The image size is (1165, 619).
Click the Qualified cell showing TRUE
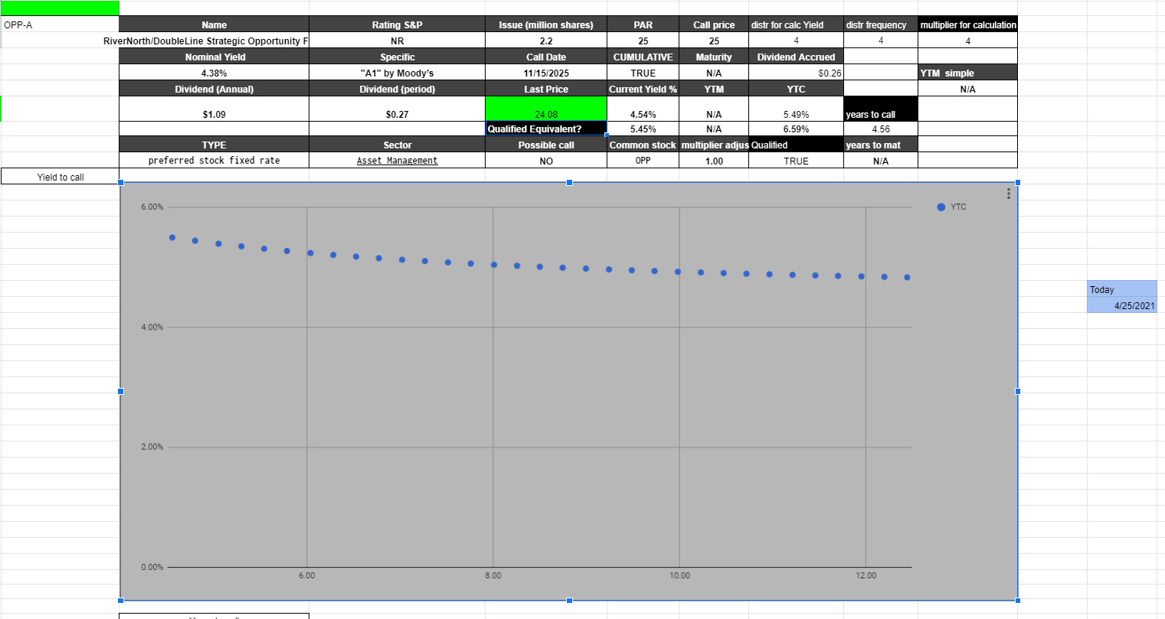pyautogui.click(x=796, y=161)
